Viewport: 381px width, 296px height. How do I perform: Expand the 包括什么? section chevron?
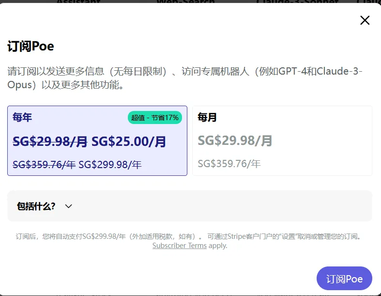coord(69,206)
